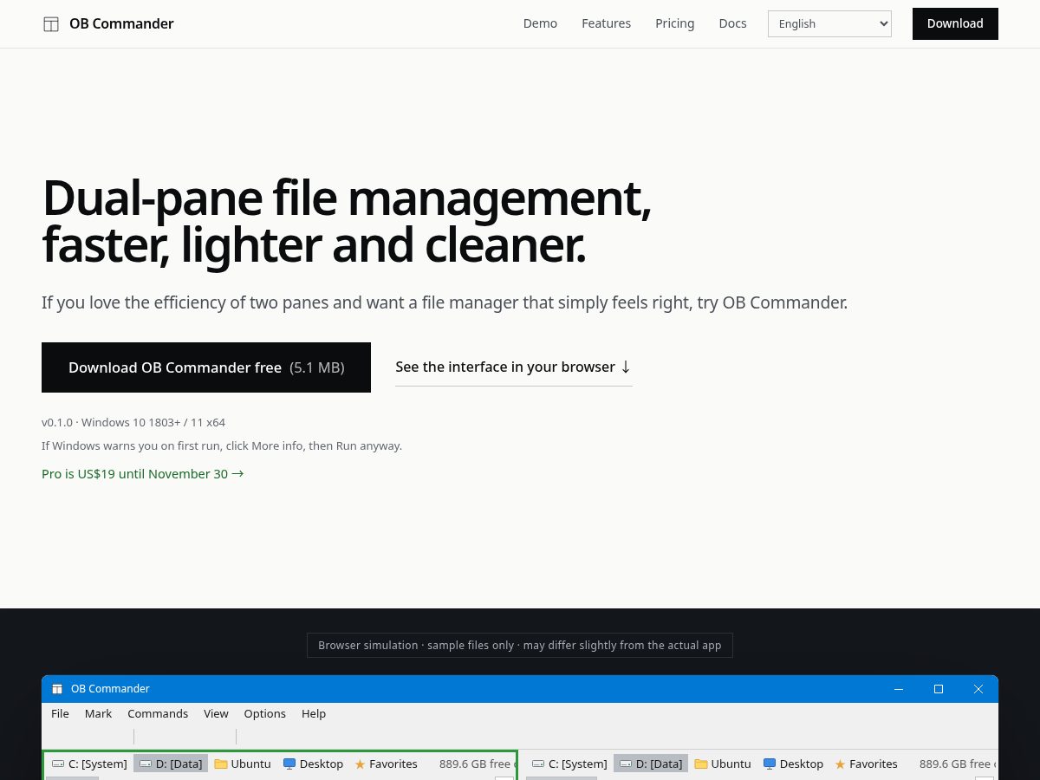
Task: Open the Mark menu
Action: click(x=98, y=713)
